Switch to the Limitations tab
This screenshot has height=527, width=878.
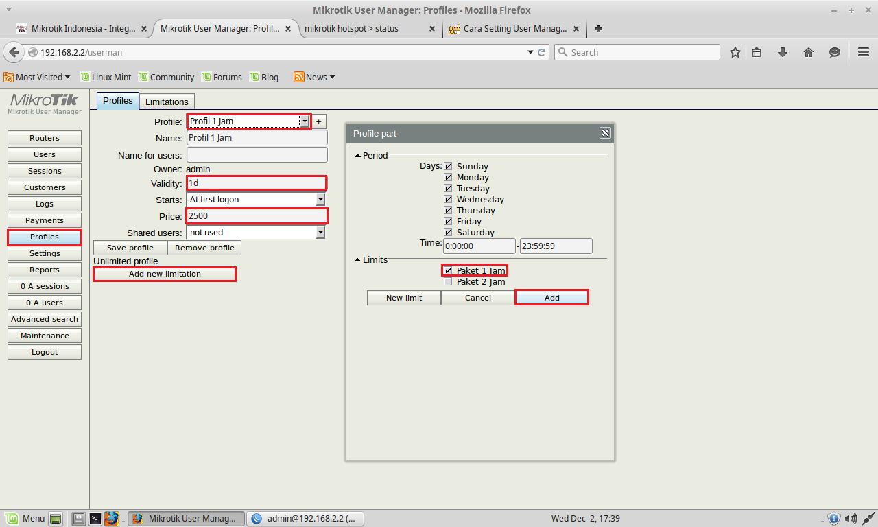pyautogui.click(x=167, y=102)
